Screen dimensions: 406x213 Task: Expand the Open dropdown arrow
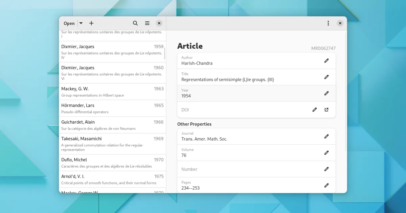click(x=81, y=23)
